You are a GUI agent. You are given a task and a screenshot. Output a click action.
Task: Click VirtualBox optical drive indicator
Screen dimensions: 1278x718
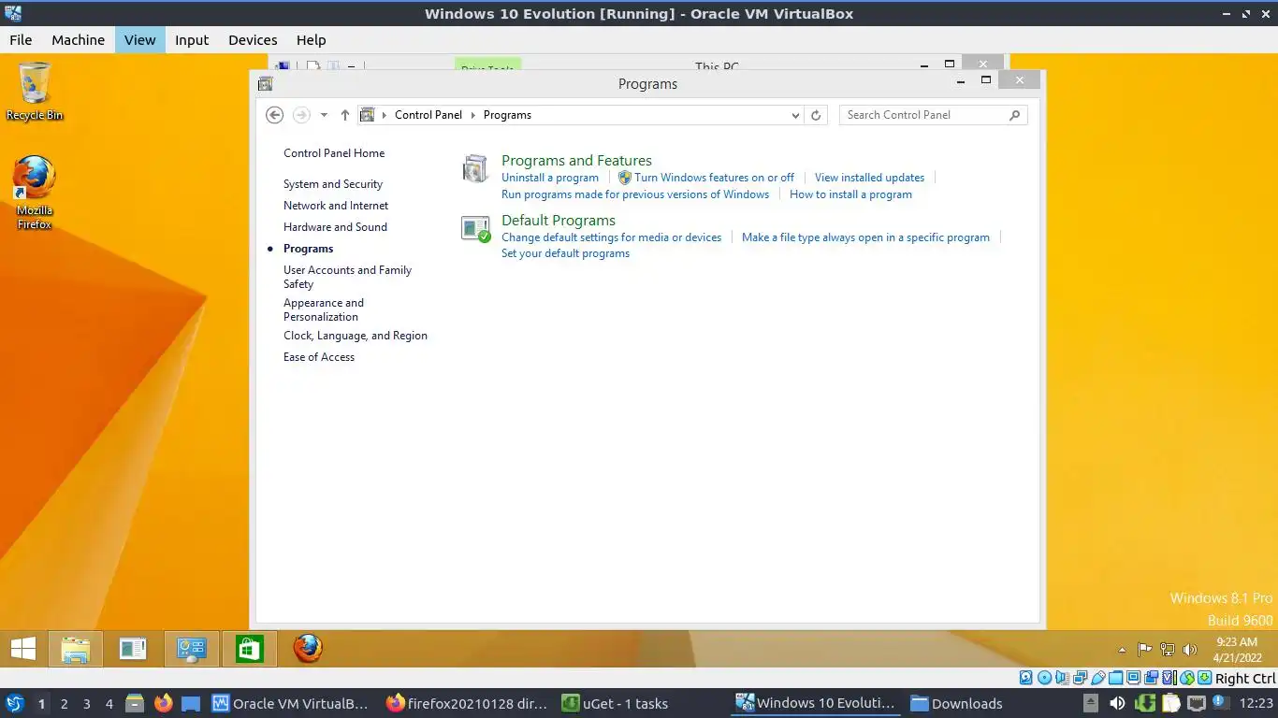[x=1044, y=678]
